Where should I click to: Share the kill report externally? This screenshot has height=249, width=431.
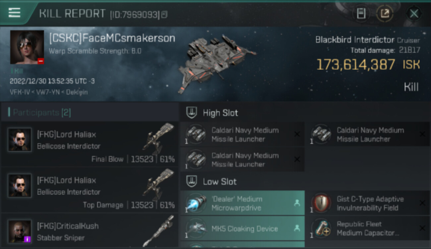pos(385,14)
